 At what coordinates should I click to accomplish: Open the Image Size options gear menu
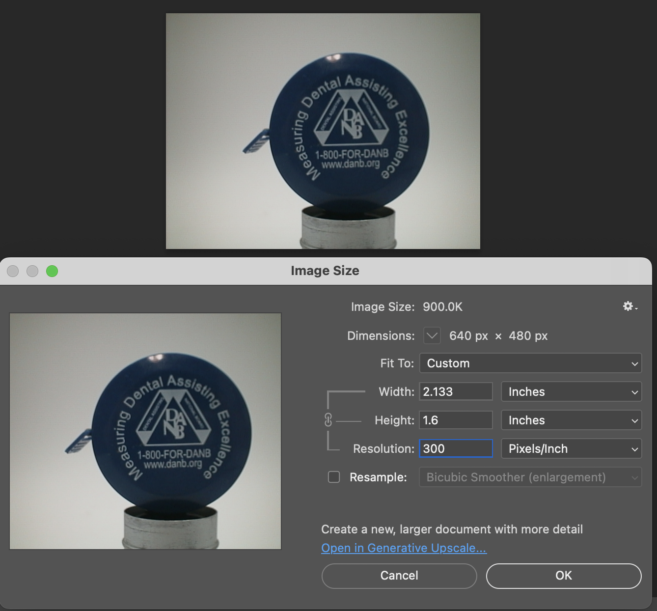tap(628, 306)
